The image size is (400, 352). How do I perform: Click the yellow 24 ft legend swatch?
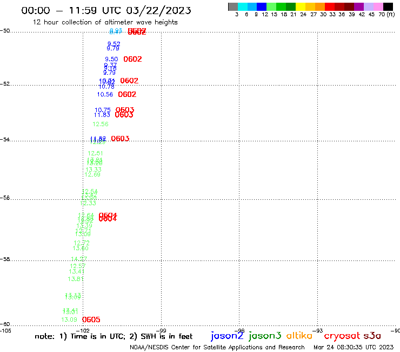[301, 6]
